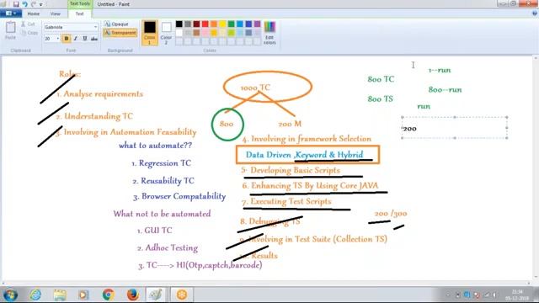The image size is (539, 303).
Task: Set text background to Transparent
Action: pyautogui.click(x=120, y=33)
